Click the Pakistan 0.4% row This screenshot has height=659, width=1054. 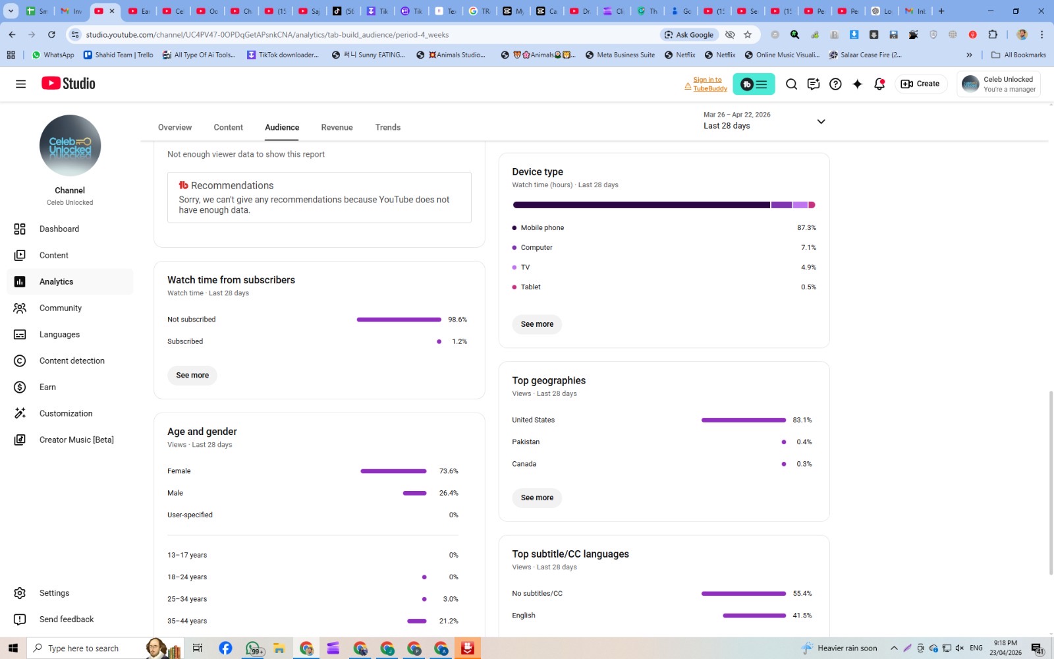coord(662,442)
